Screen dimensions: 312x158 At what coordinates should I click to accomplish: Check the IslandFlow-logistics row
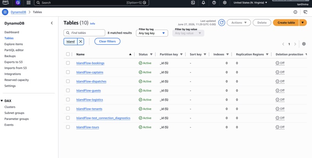pos(68,99)
